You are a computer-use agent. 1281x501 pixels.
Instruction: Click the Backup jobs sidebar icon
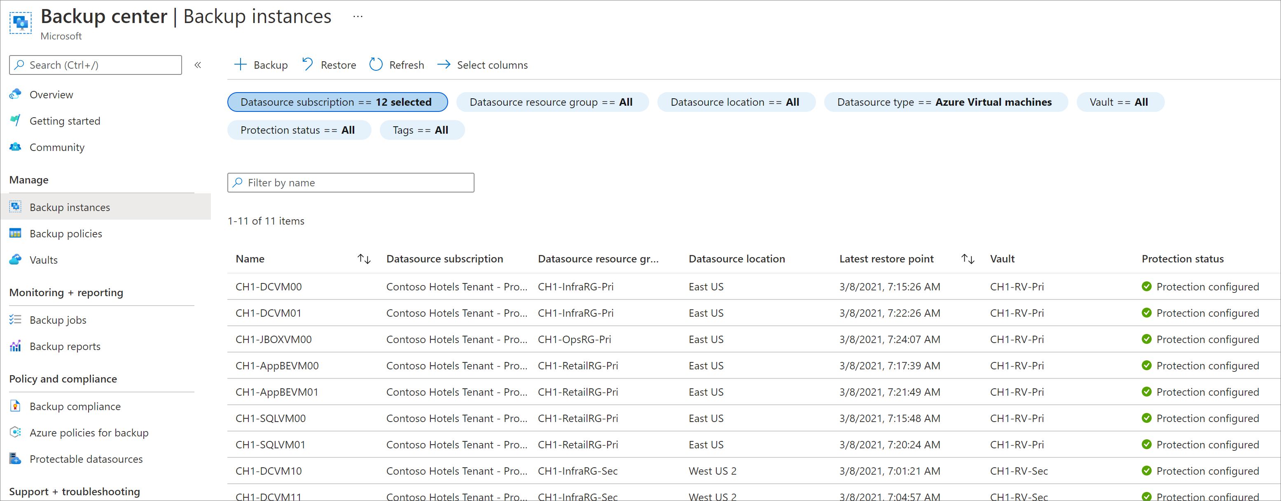[x=16, y=320]
